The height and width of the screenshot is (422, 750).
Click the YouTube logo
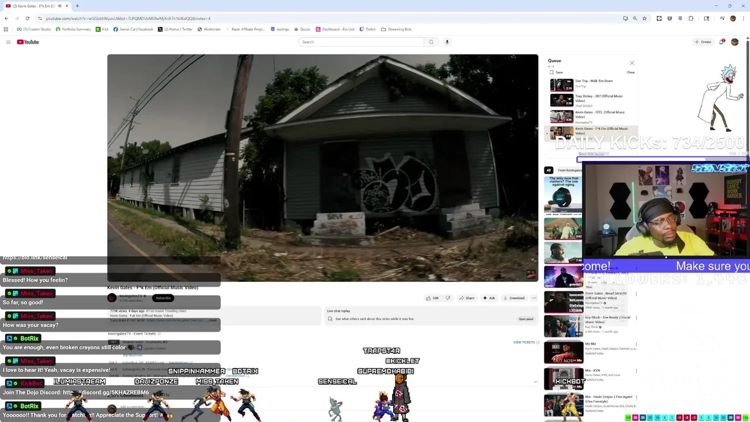(28, 42)
